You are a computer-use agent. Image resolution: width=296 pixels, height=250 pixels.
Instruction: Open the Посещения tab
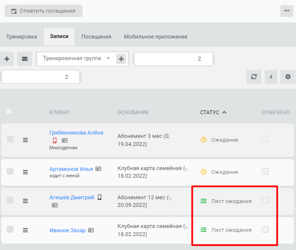(x=96, y=37)
